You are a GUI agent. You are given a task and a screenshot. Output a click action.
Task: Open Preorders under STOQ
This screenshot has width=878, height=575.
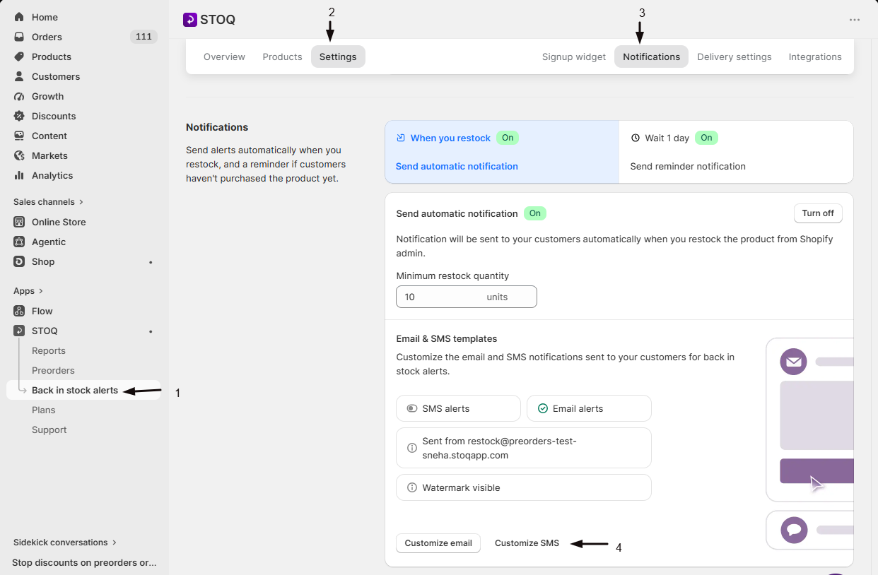click(x=53, y=370)
